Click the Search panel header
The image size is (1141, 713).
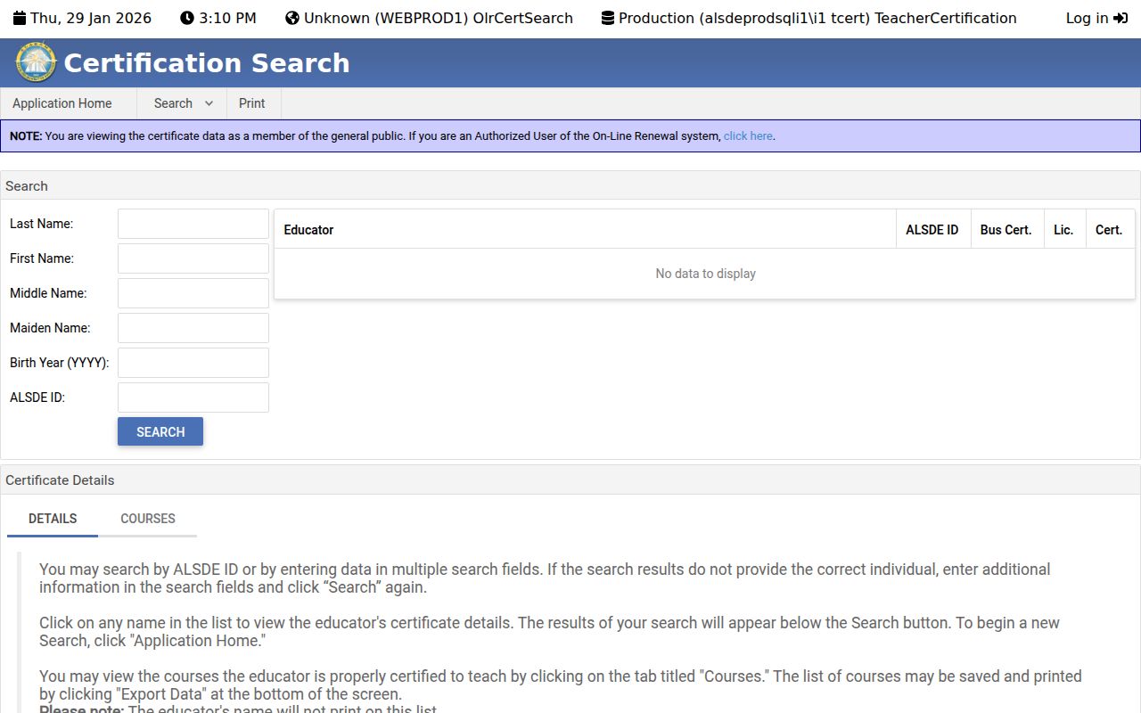coord(570,185)
